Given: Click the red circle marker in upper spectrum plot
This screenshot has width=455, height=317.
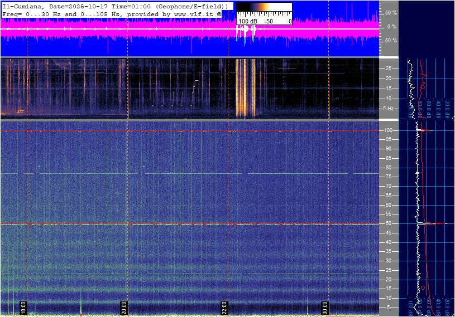Looking at the screenshot, I should tap(423, 87).
